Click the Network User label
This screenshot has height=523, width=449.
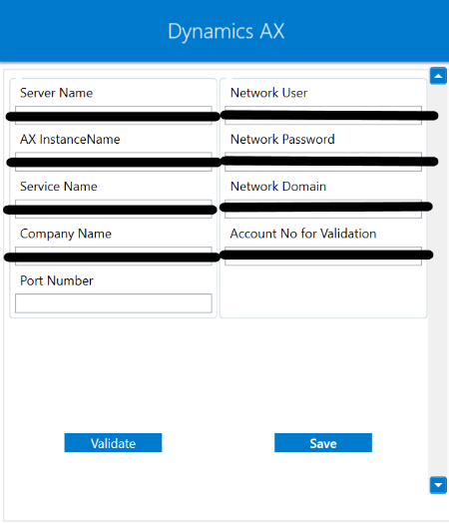tap(268, 93)
